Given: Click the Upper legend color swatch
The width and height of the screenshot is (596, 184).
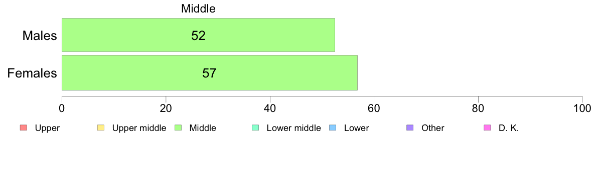Looking at the screenshot, I should tap(23, 128).
